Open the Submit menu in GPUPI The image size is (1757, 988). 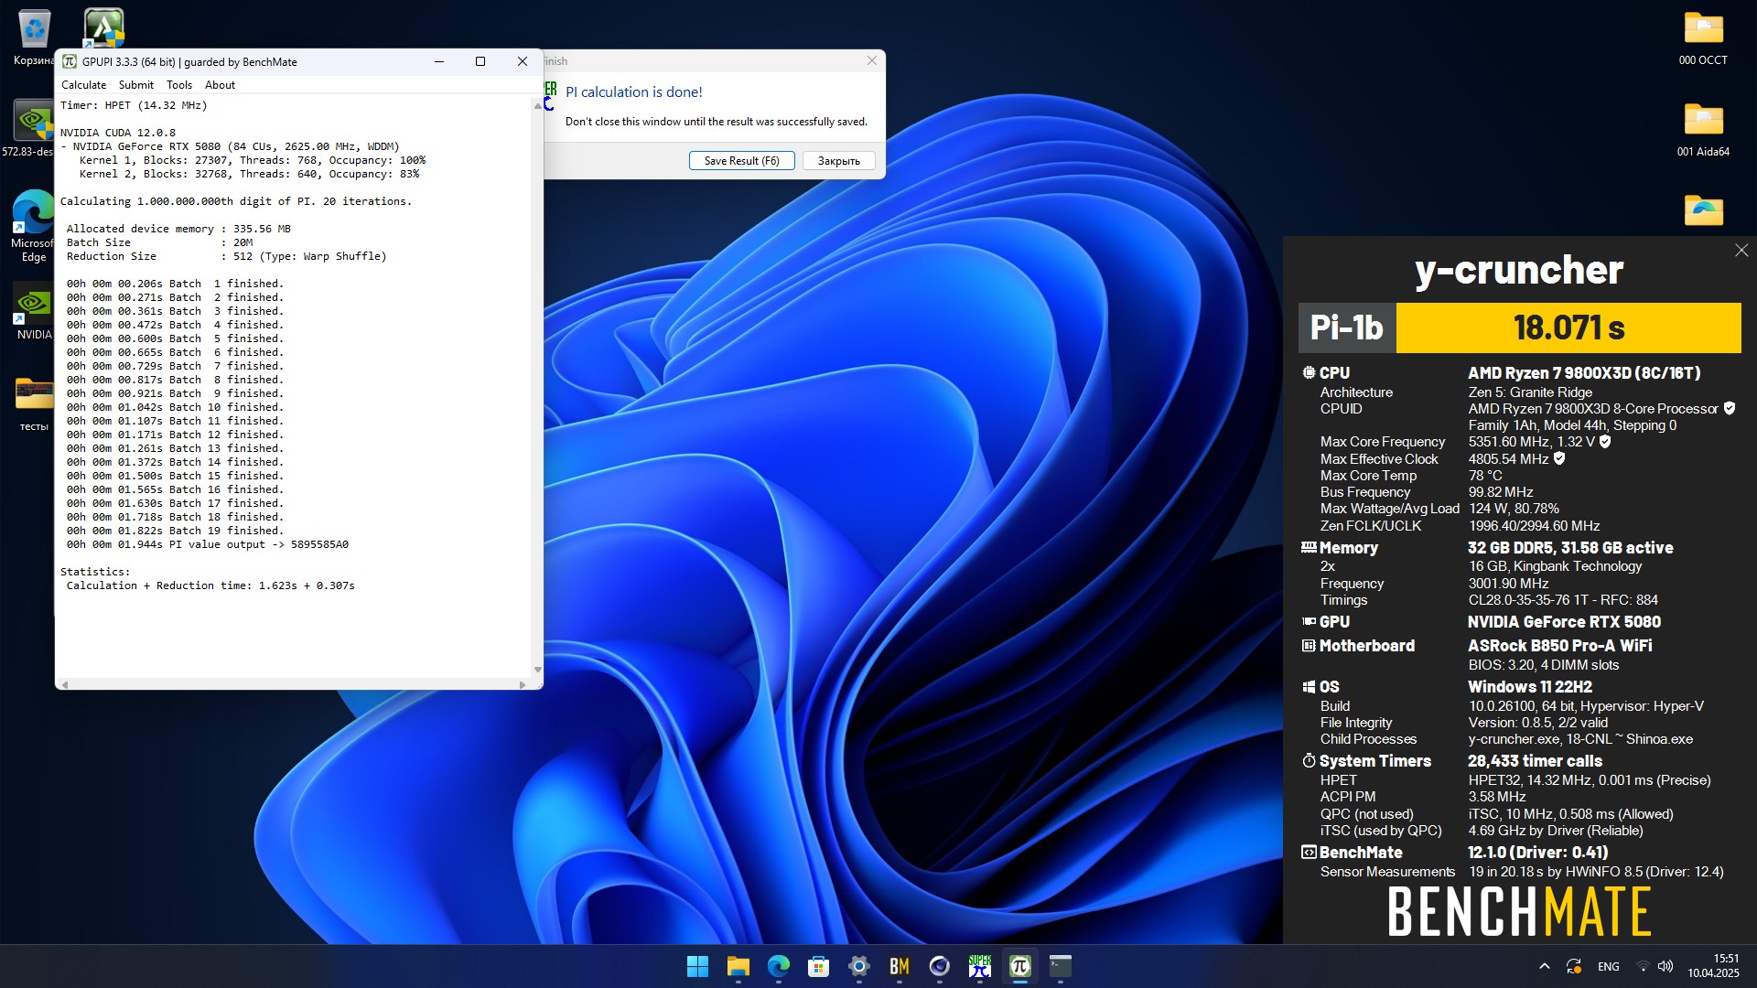point(136,85)
